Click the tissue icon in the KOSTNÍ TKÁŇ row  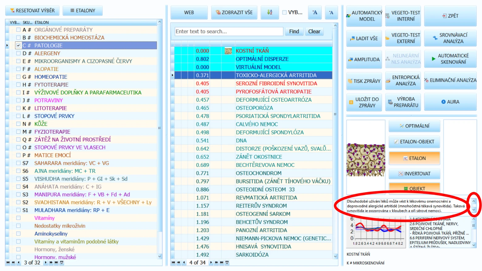tap(228, 51)
